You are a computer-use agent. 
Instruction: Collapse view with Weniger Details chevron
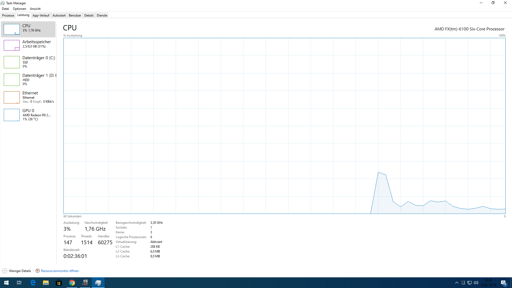(5, 271)
